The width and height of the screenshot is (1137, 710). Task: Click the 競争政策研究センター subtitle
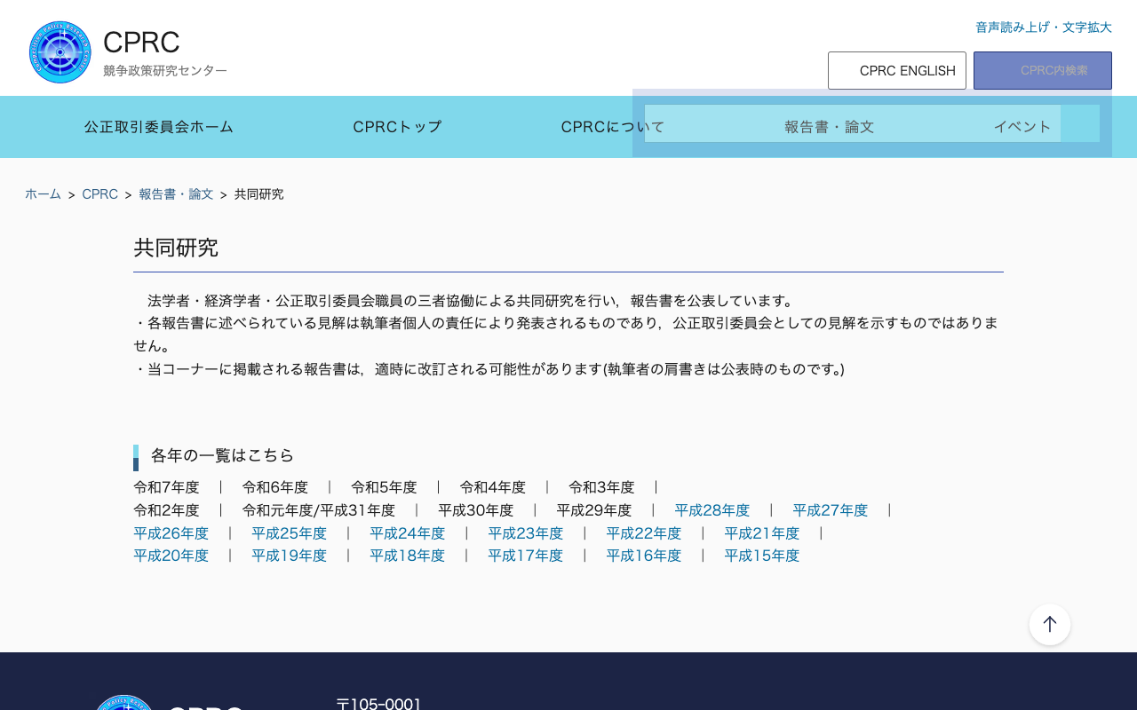click(x=165, y=70)
